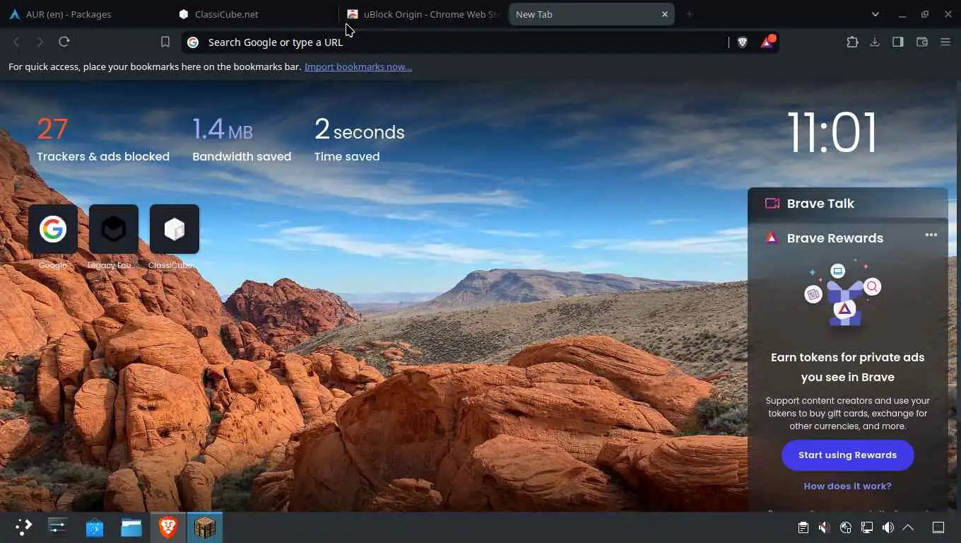Expand the Brave Talk card
The width and height of the screenshot is (961, 543).
click(x=848, y=204)
